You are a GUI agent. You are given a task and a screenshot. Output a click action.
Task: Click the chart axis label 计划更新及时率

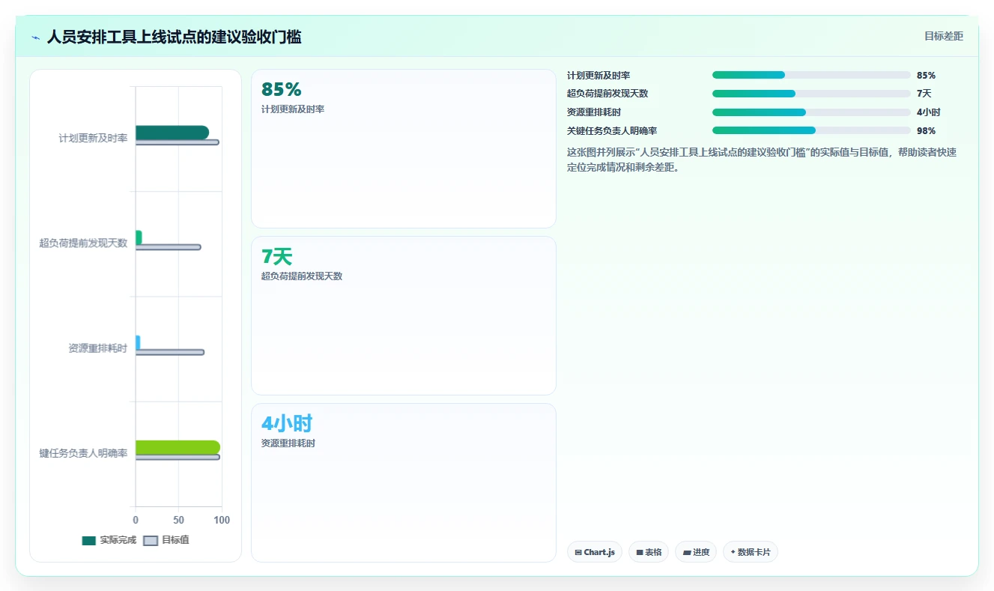pyautogui.click(x=93, y=138)
